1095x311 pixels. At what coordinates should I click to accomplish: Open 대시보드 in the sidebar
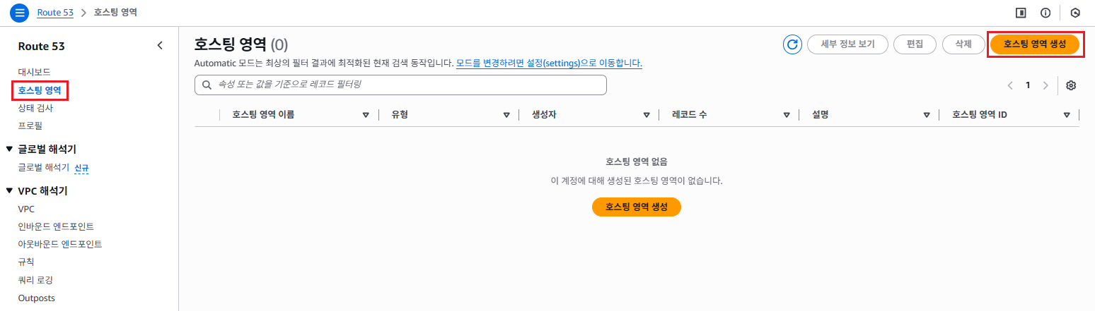34,72
